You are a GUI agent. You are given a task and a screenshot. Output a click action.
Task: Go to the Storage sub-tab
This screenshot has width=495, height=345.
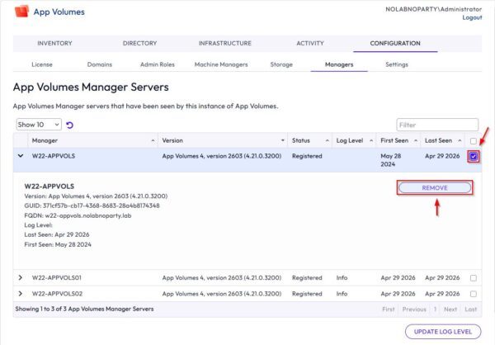pyautogui.click(x=281, y=64)
